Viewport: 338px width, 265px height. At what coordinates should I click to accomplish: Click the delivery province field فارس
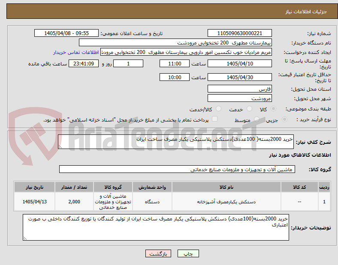pyautogui.click(x=239, y=89)
